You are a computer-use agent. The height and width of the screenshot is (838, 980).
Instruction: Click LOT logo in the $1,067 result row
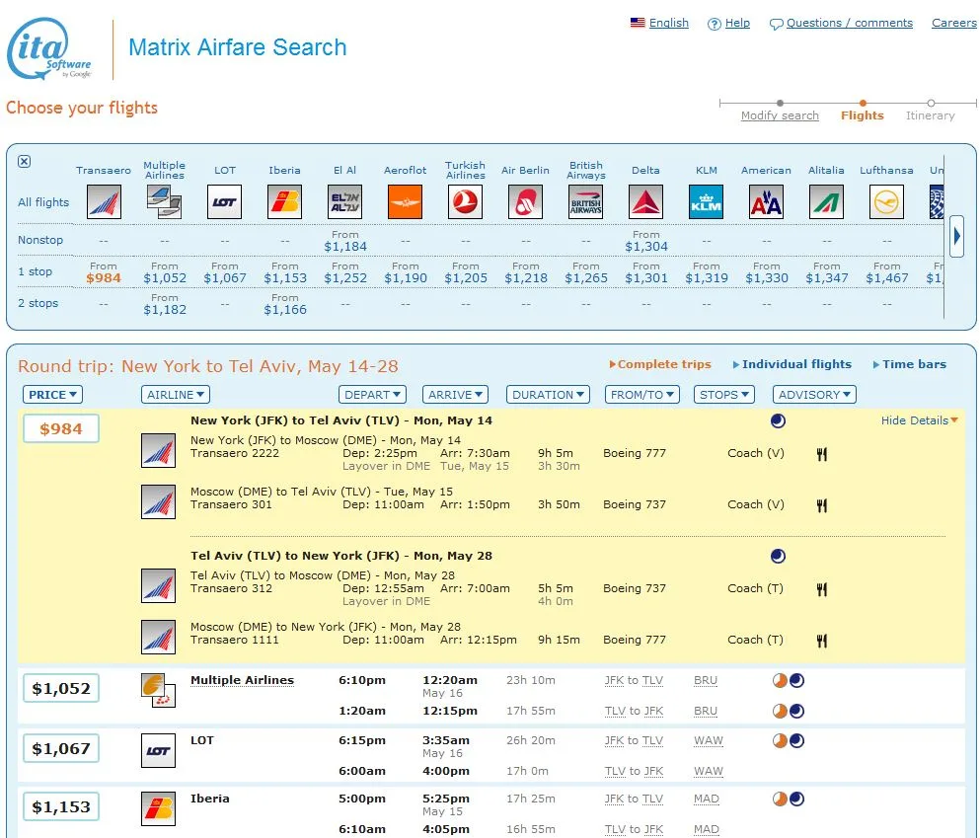pos(158,750)
